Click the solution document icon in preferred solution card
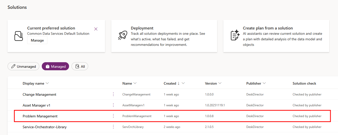The width and height of the screenshot is (338, 135). pos(19,36)
